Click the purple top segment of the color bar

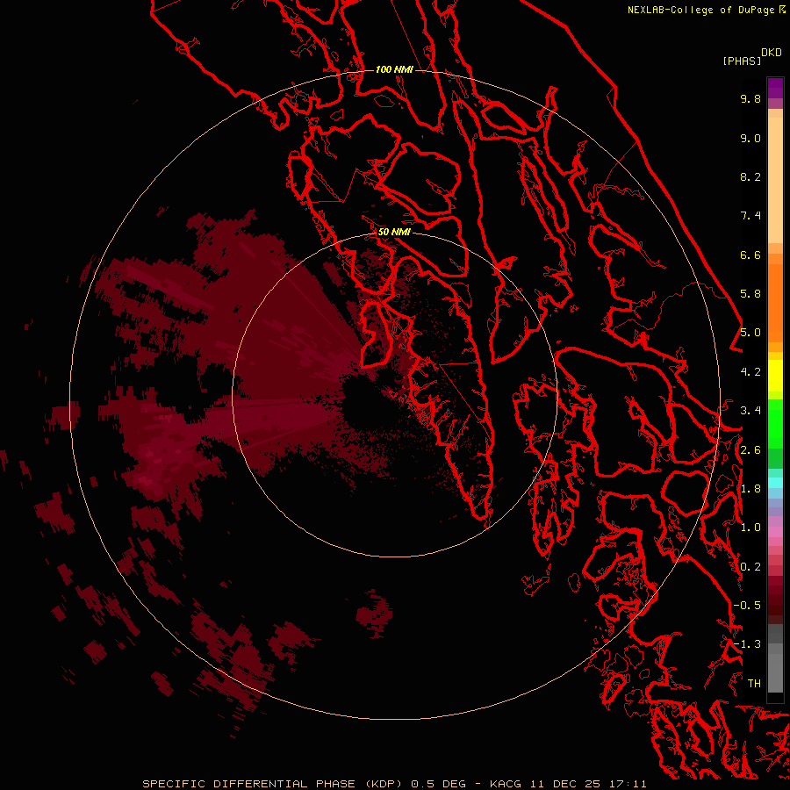point(775,88)
